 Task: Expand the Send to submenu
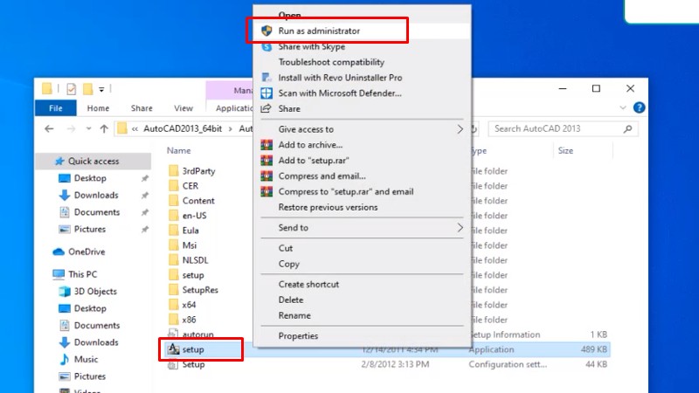click(460, 228)
